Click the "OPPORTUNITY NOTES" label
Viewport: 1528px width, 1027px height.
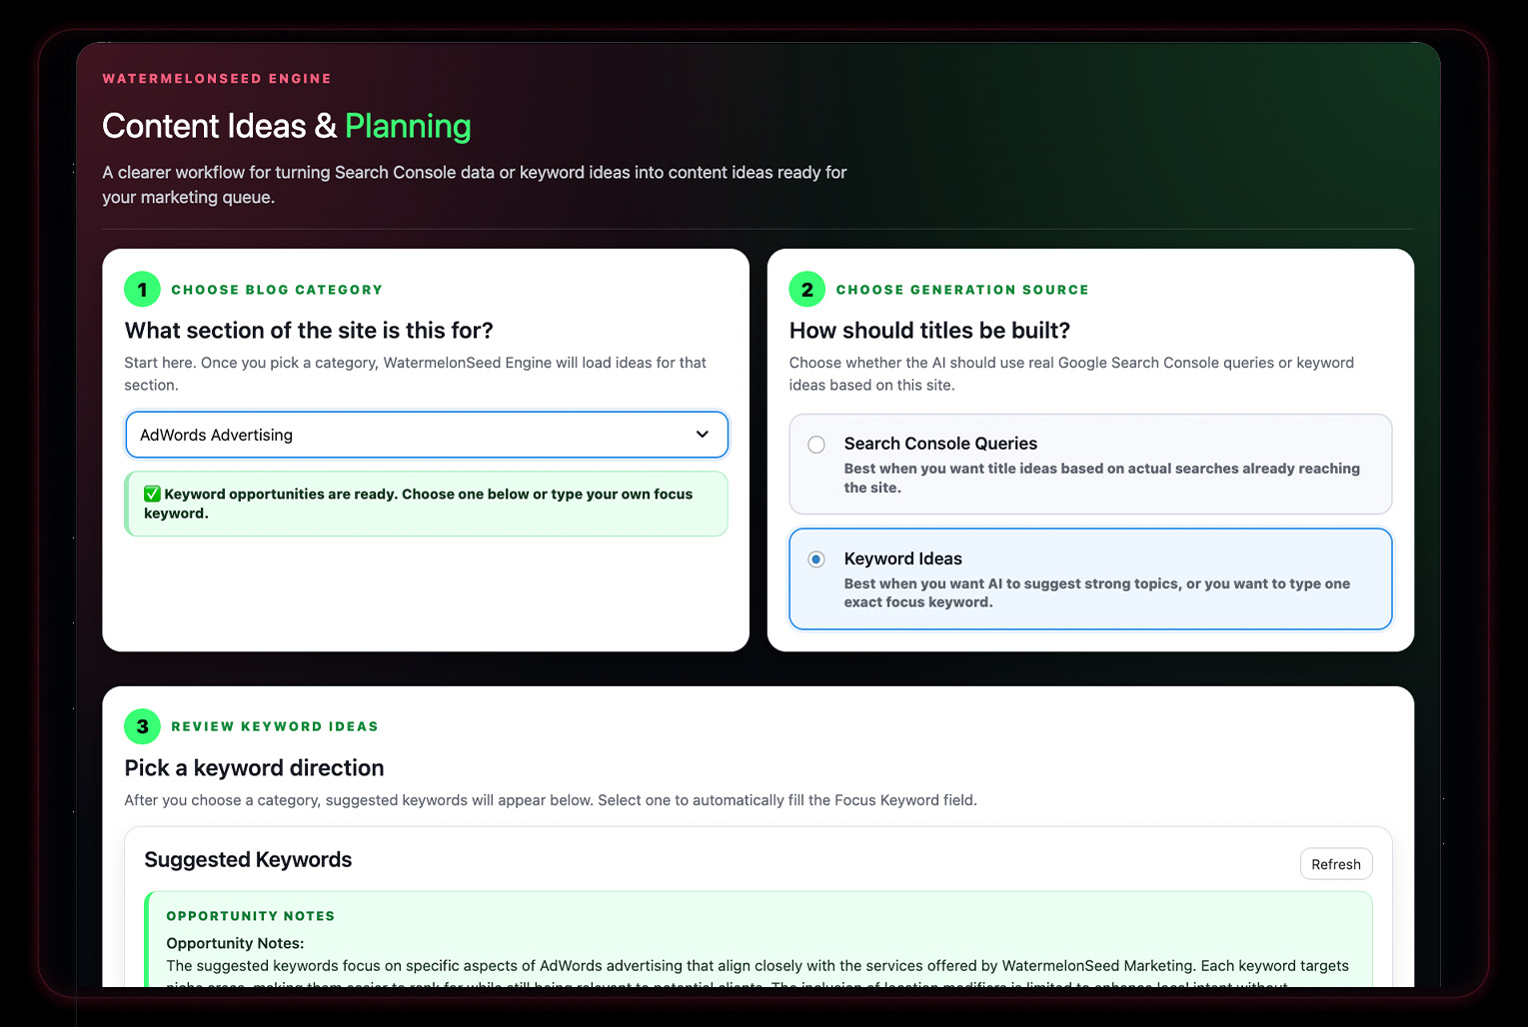click(251, 916)
